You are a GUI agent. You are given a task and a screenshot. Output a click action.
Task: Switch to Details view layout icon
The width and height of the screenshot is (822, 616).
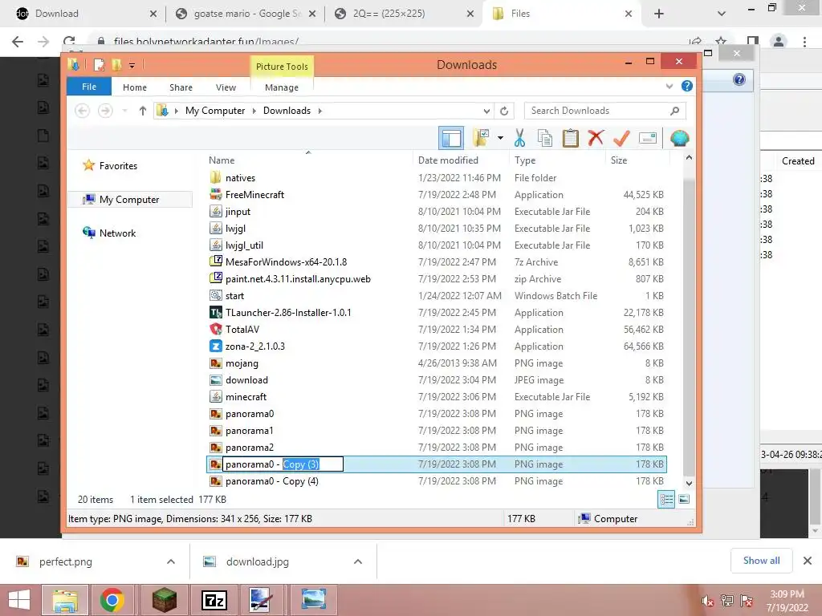666,499
